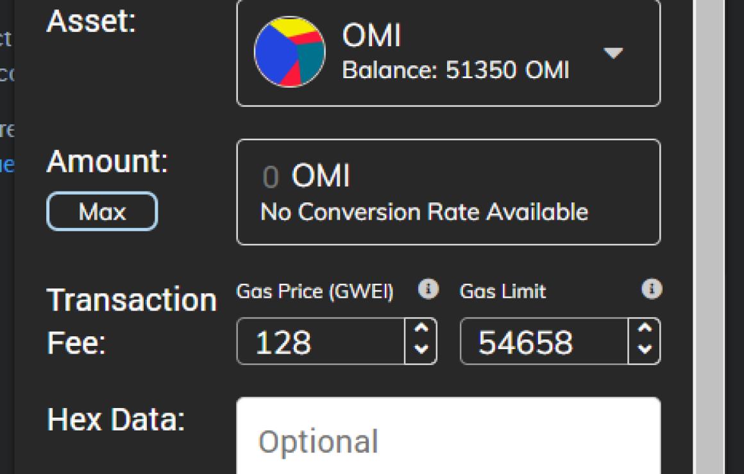Focus the Gas Limit value 54658 field

click(542, 342)
